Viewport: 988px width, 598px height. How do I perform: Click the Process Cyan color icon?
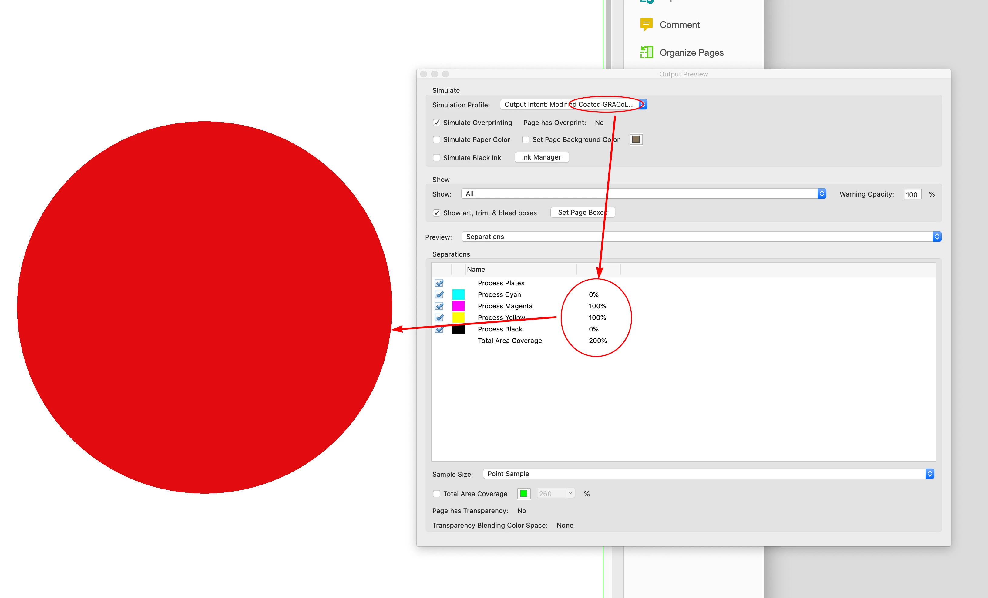click(x=458, y=294)
